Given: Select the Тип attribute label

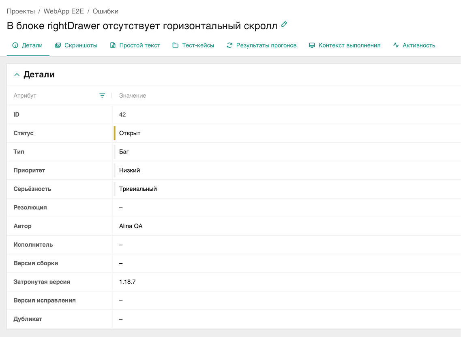Looking at the screenshot, I should point(19,151).
